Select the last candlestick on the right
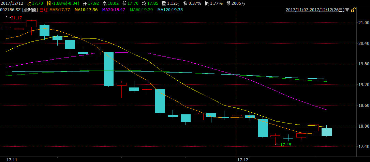Image resolution: width=370 pixels, height=162 pixels. [x=326, y=132]
